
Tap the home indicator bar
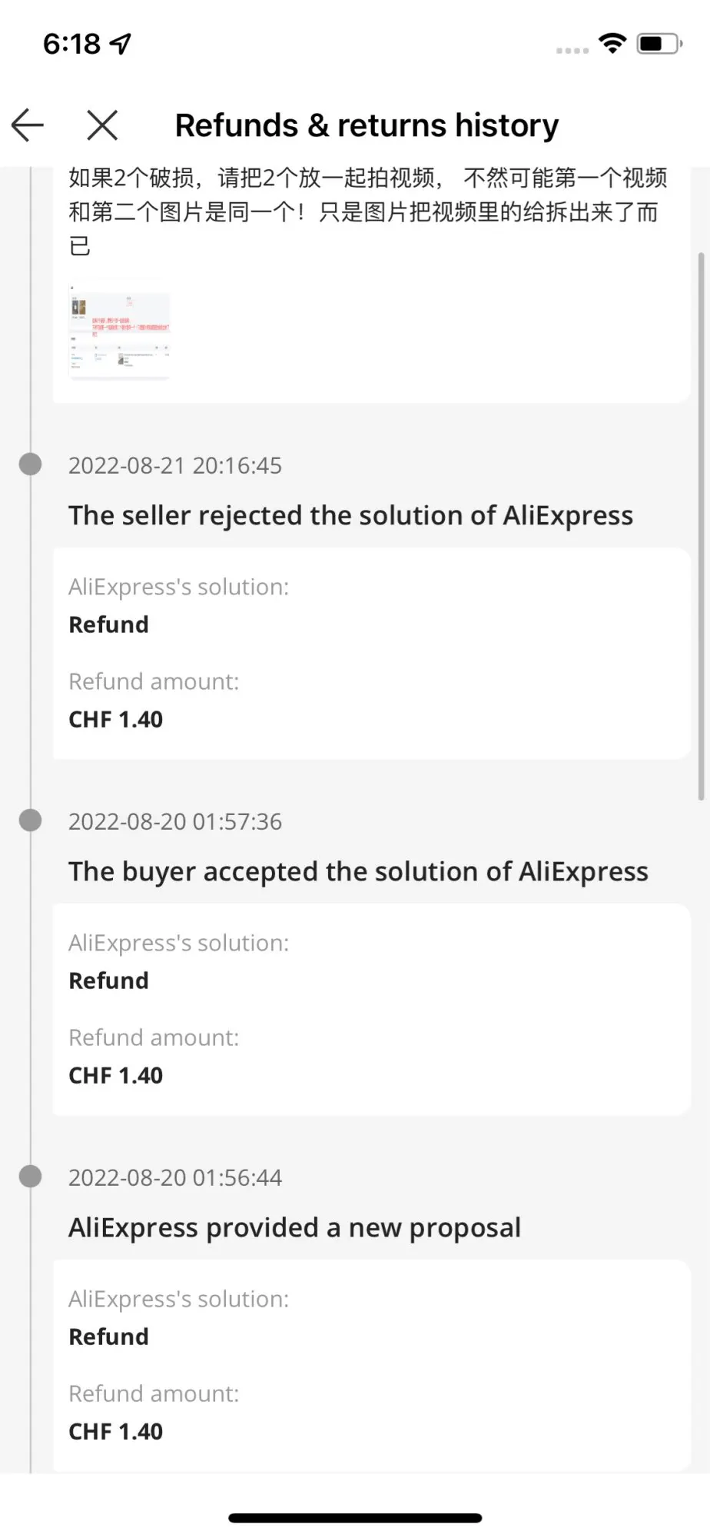point(355,1518)
